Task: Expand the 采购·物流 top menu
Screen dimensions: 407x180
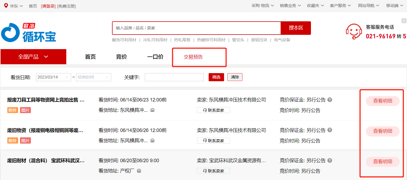Action: (262, 6)
